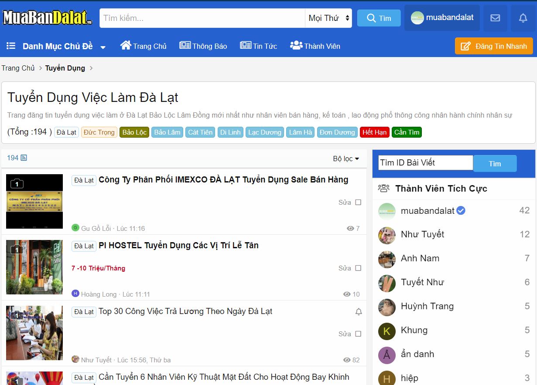Click the verified badge beside muabandalat

[x=461, y=211]
